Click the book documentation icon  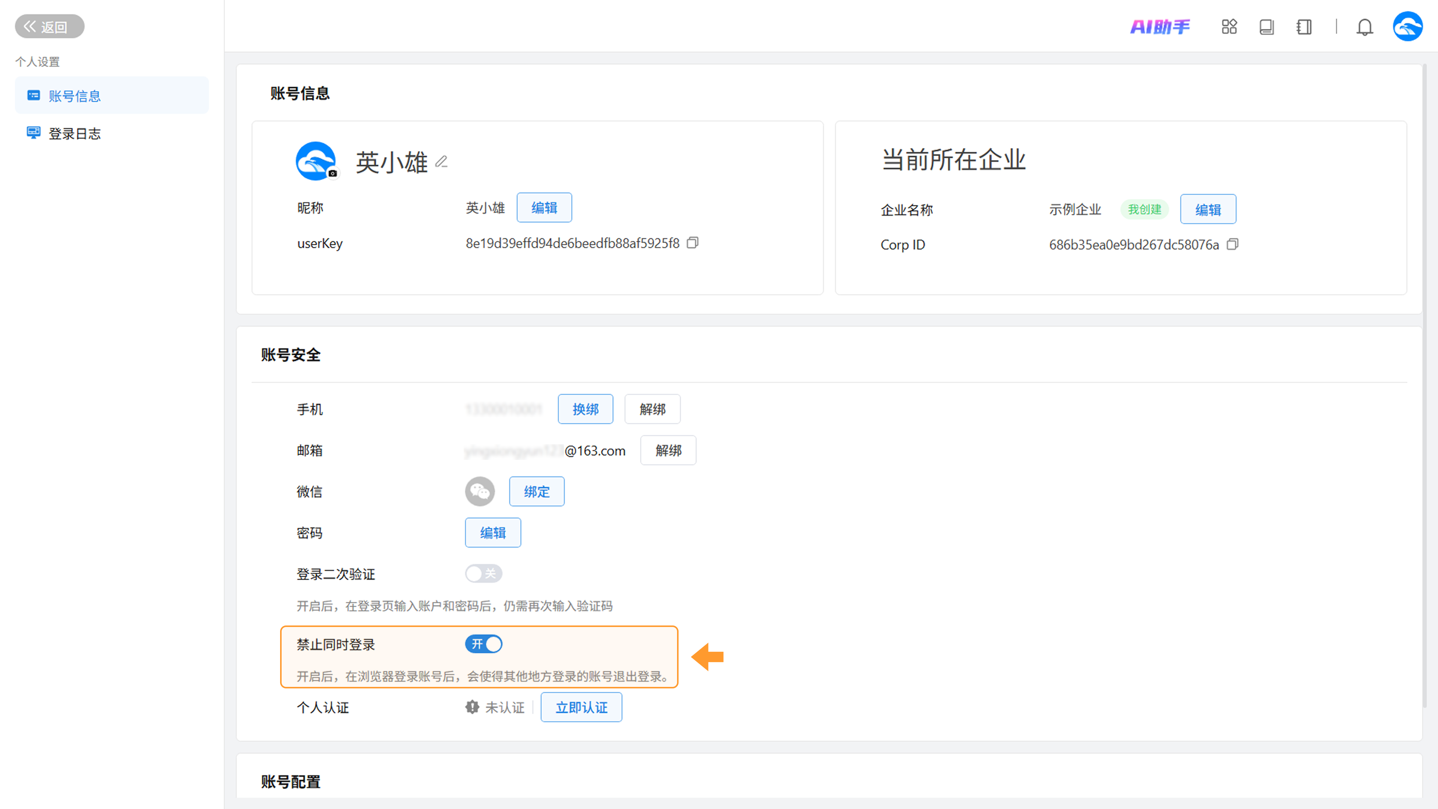click(x=1266, y=27)
